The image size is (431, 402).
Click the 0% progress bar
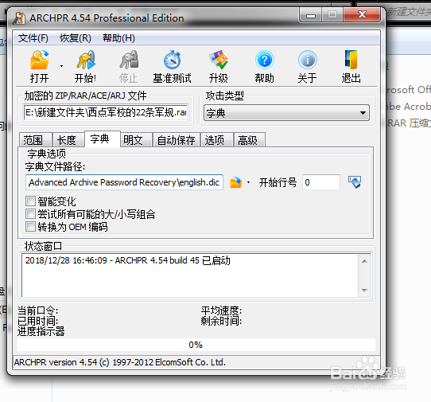click(196, 345)
